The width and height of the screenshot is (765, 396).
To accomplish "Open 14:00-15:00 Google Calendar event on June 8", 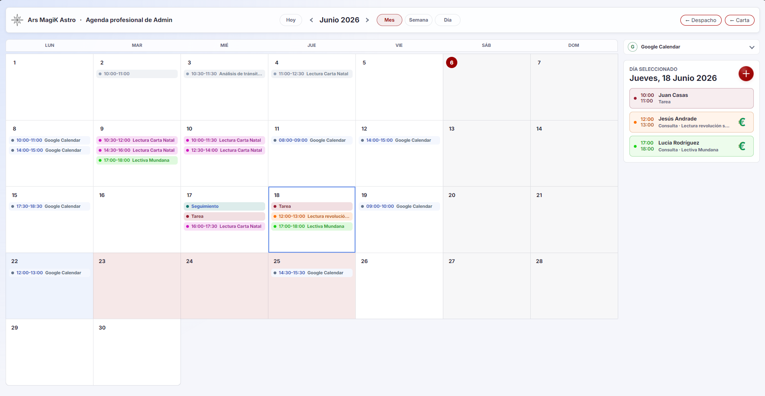I will click(x=49, y=151).
